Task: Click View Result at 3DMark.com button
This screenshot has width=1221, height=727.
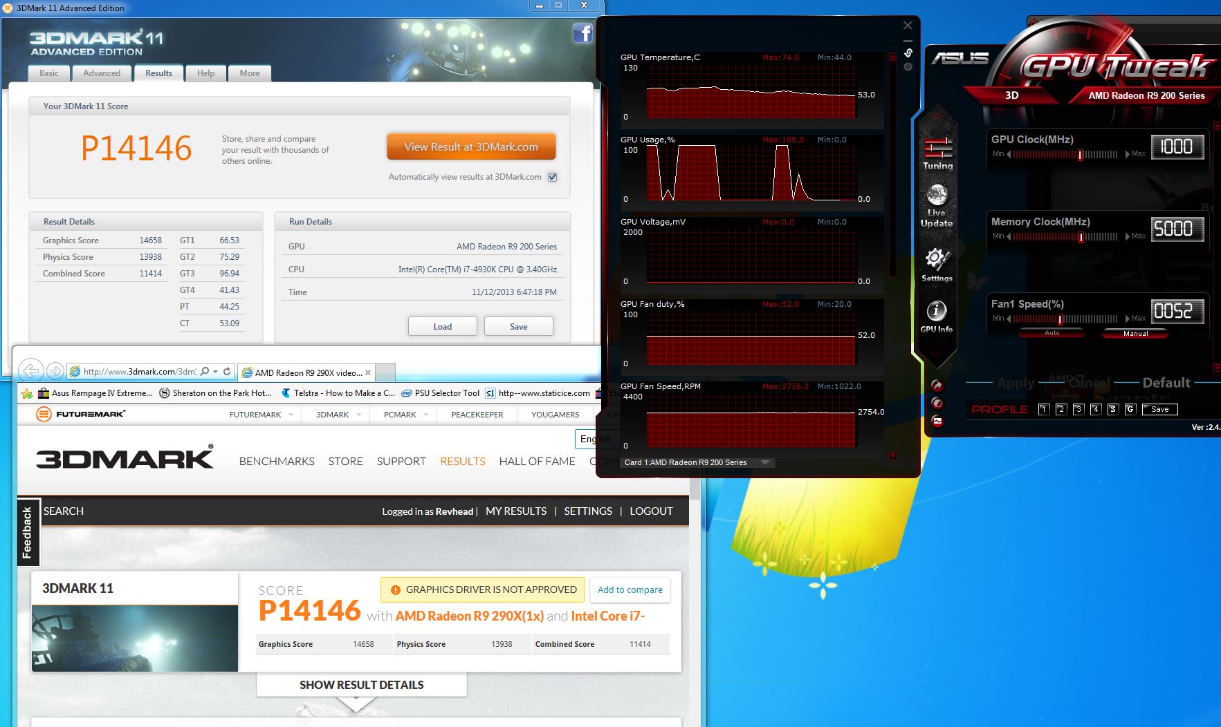Action: pyautogui.click(x=471, y=147)
